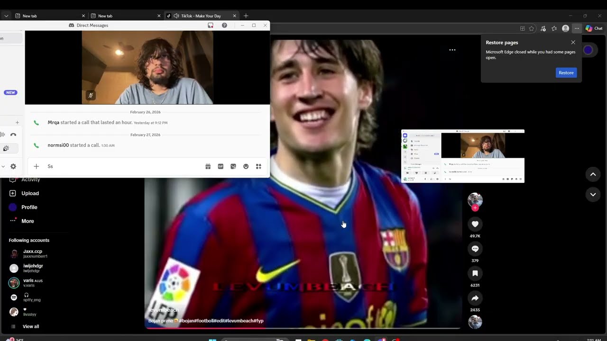Click normsi00 username in call message

[58, 145]
